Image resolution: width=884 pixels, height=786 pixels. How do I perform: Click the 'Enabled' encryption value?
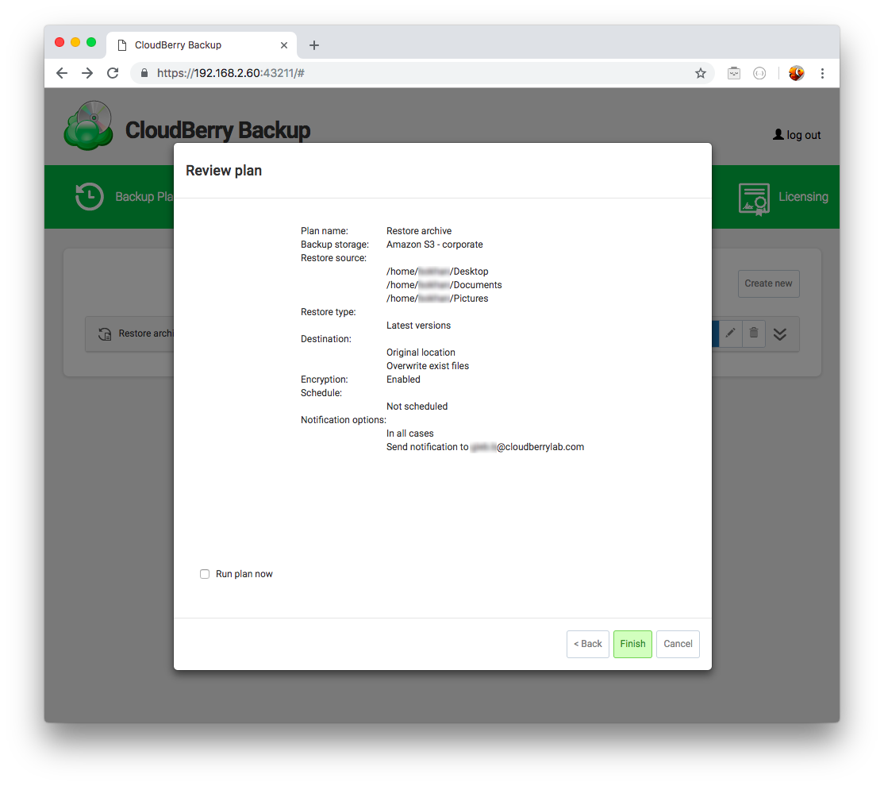pos(403,380)
